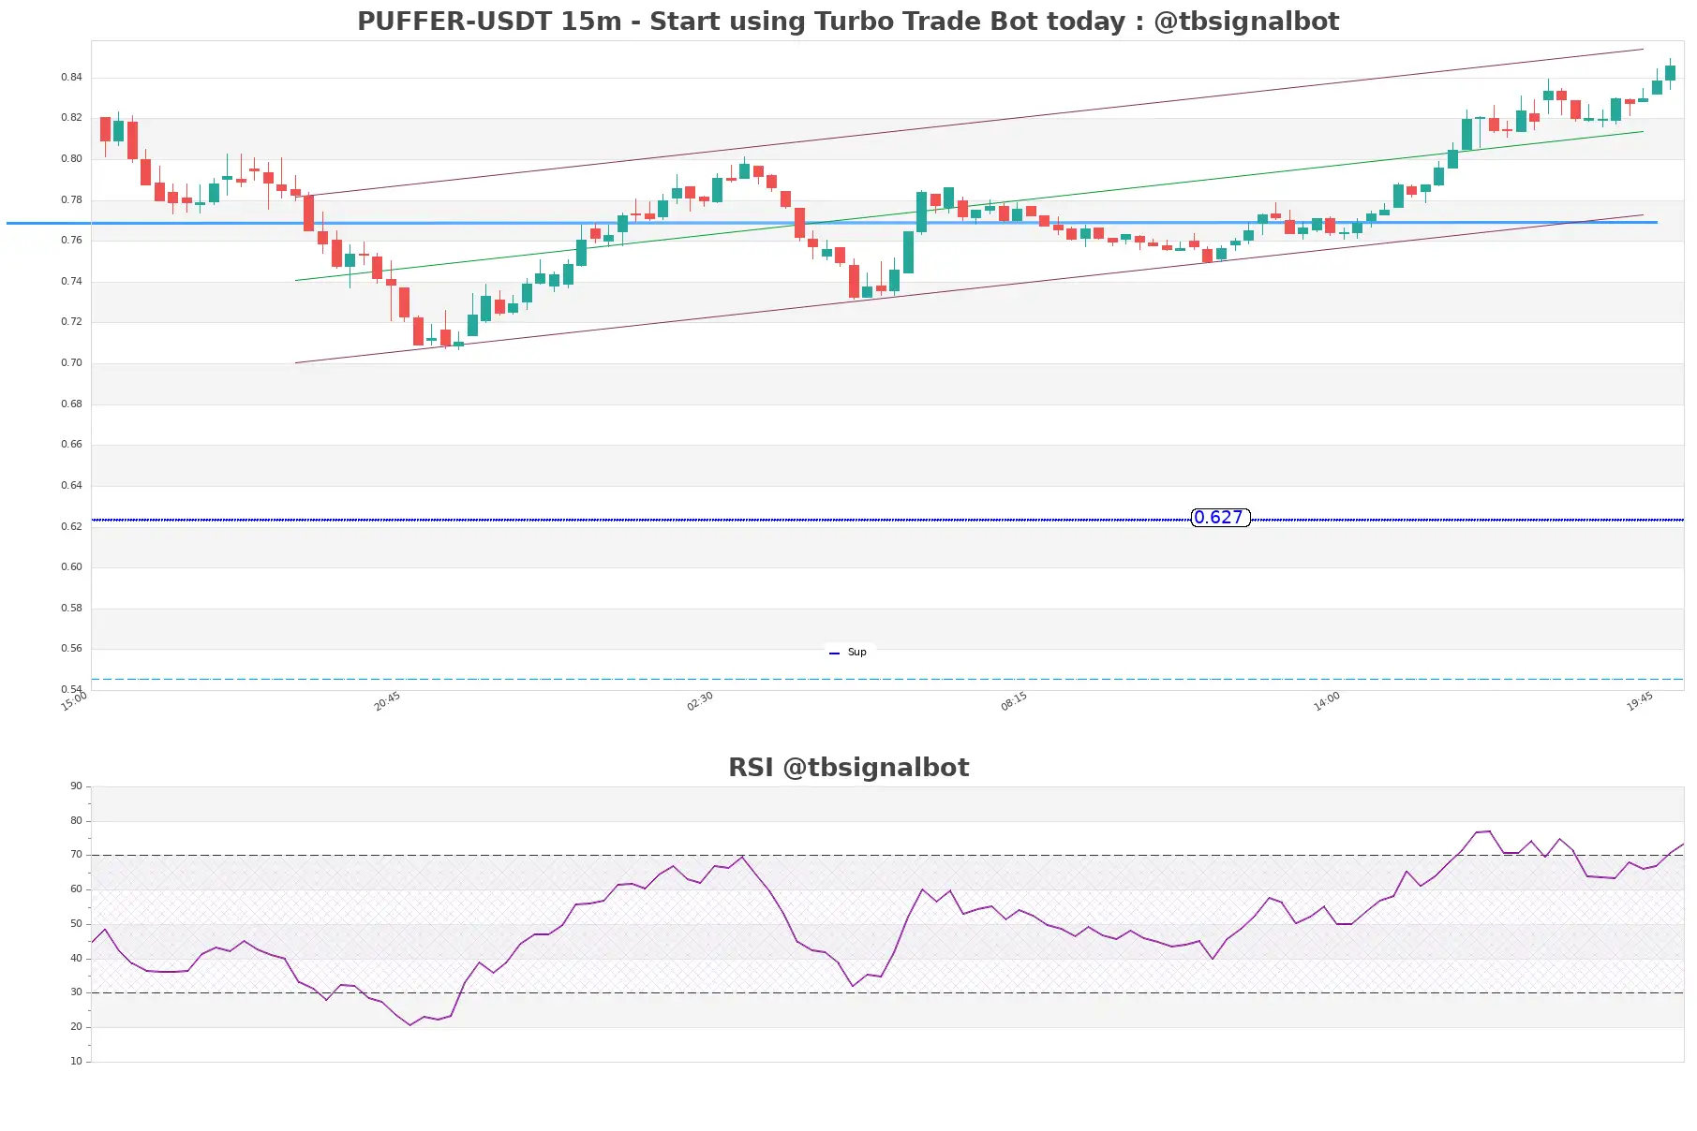The image size is (1697, 1131).
Task: Click the RSI 10 axis label
Action: 76,1061
